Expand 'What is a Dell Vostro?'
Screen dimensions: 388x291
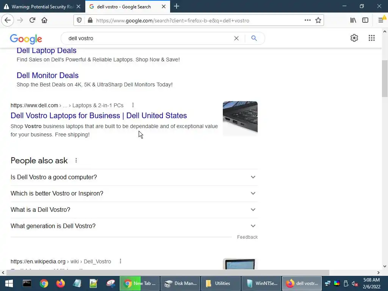pyautogui.click(x=134, y=210)
